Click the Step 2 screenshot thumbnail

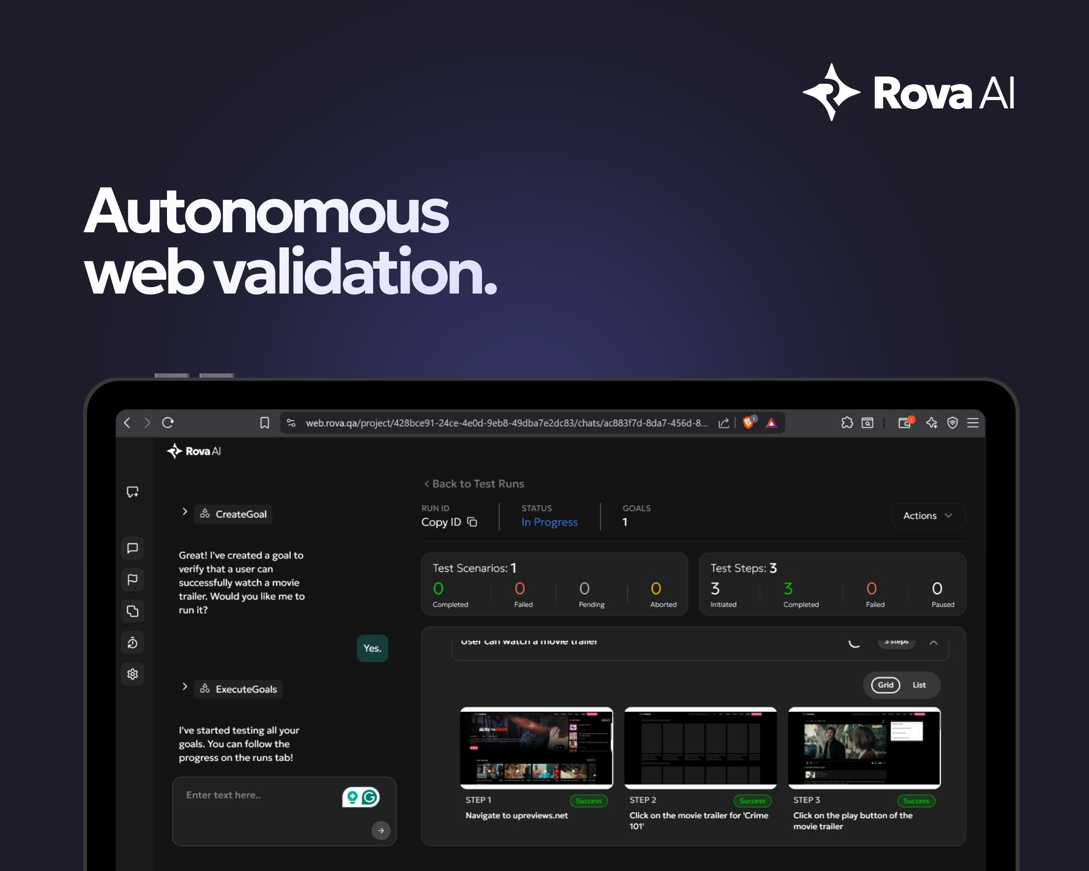(700, 748)
